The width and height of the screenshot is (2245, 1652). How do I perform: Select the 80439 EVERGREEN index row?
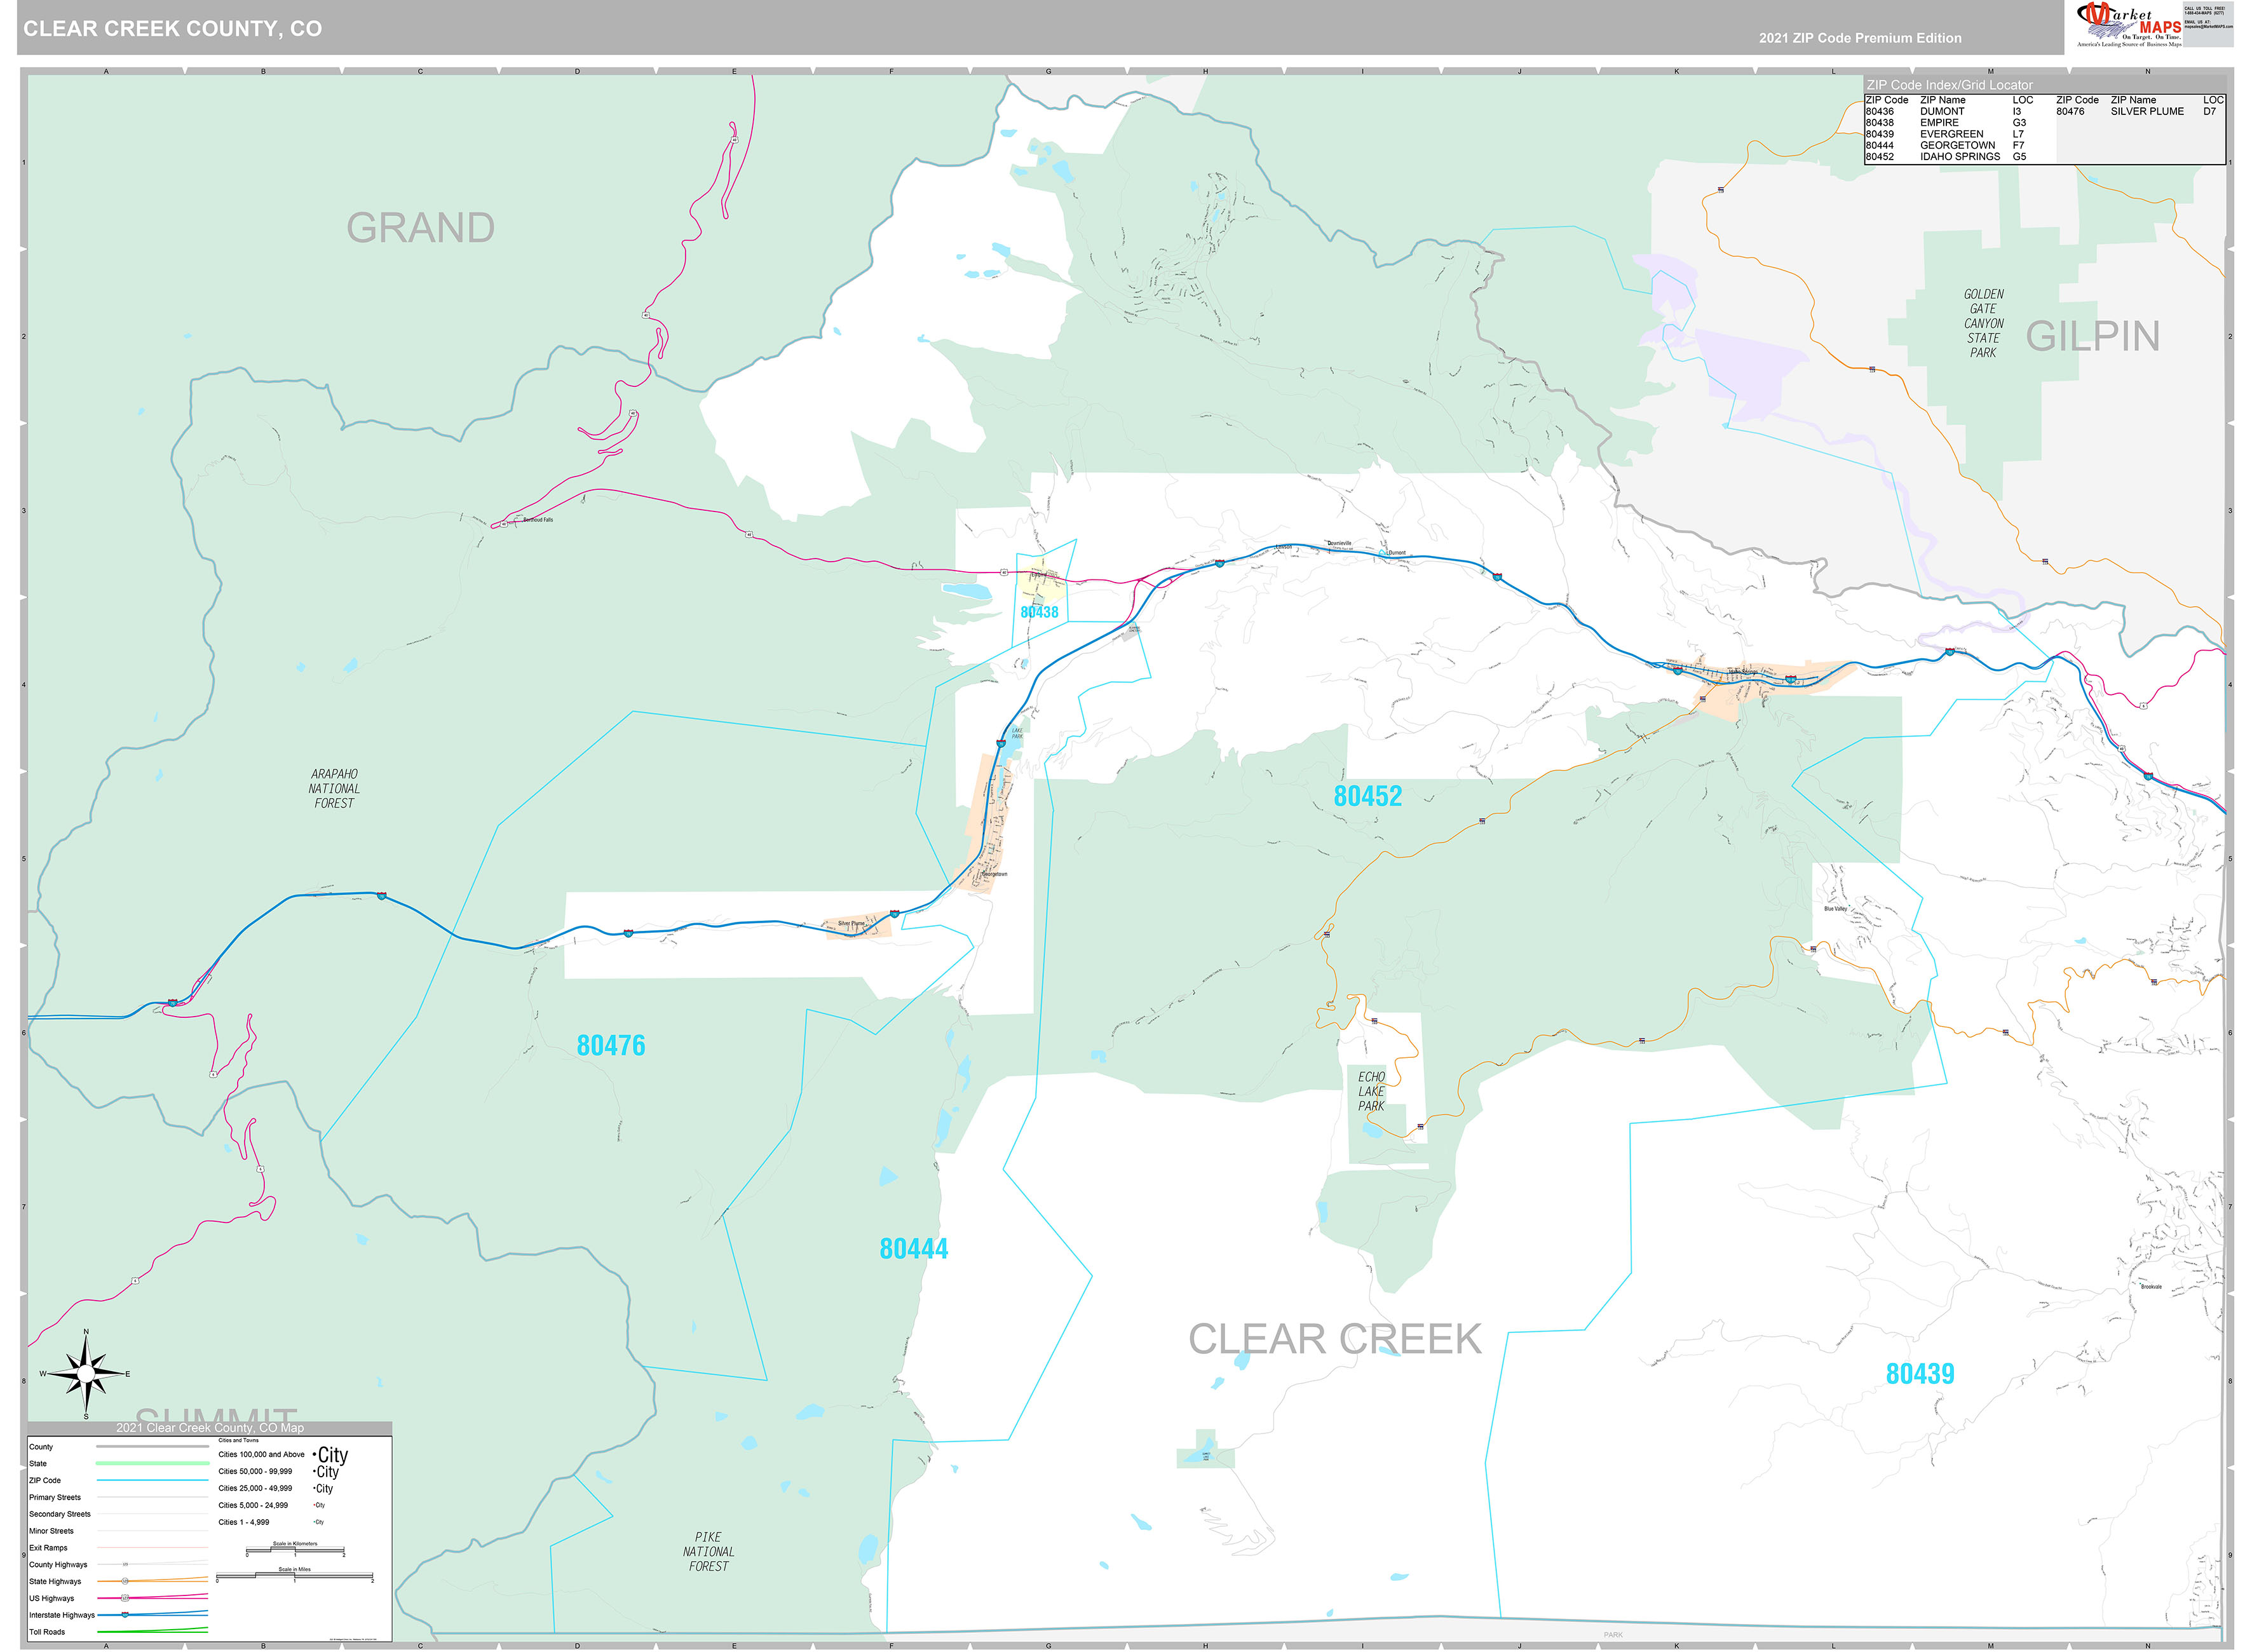coord(1945,134)
